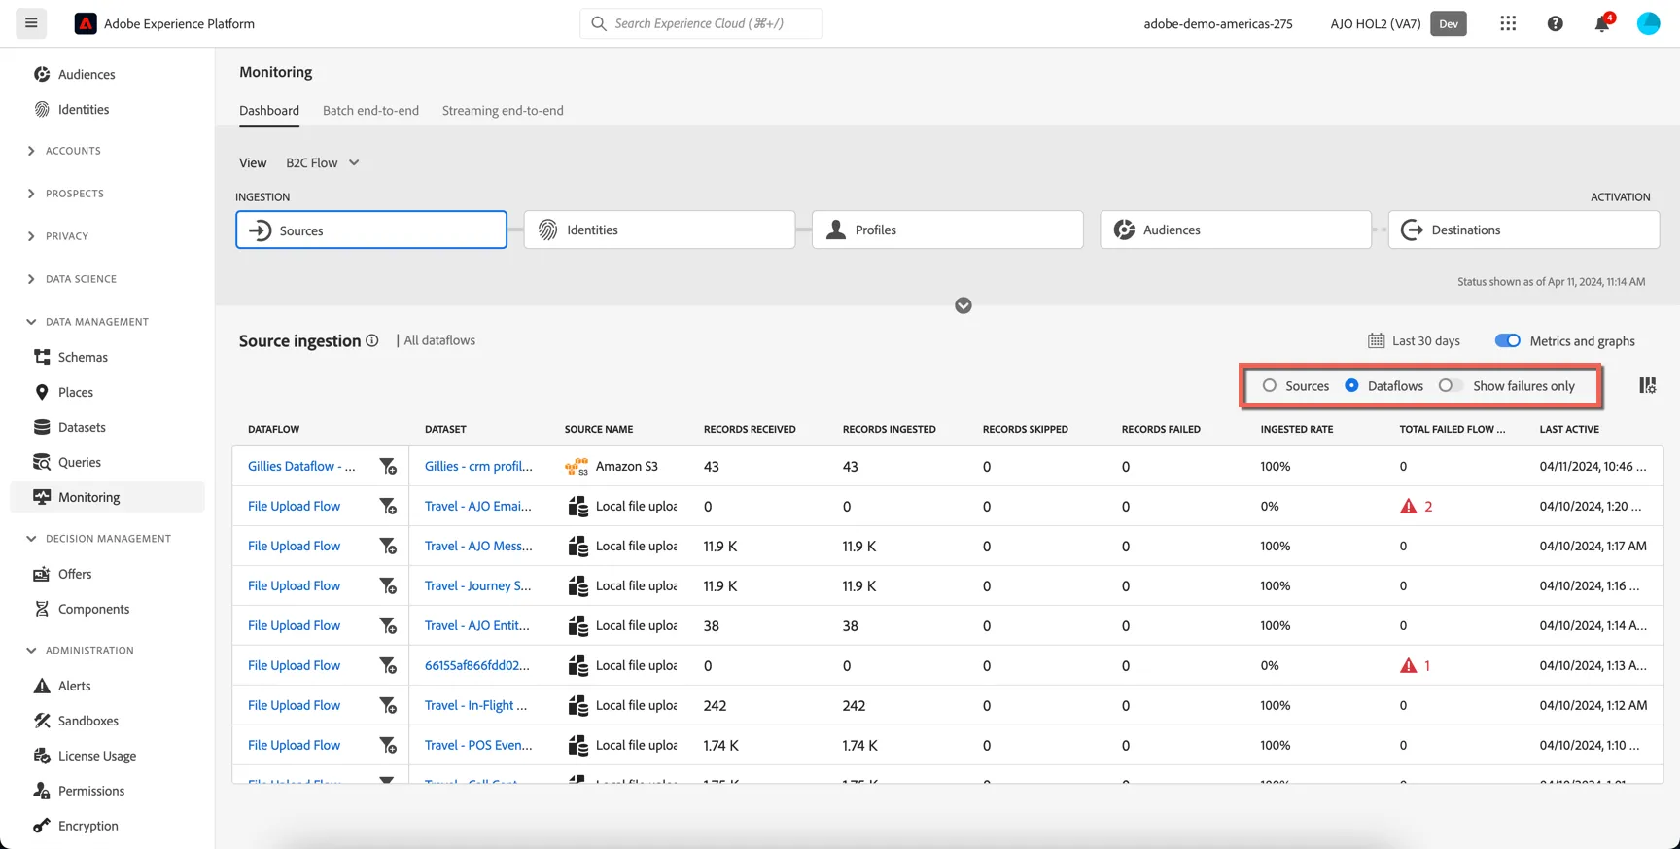Click the filter icon for Gillies Dataflow row
The image size is (1680, 849).
(388, 467)
